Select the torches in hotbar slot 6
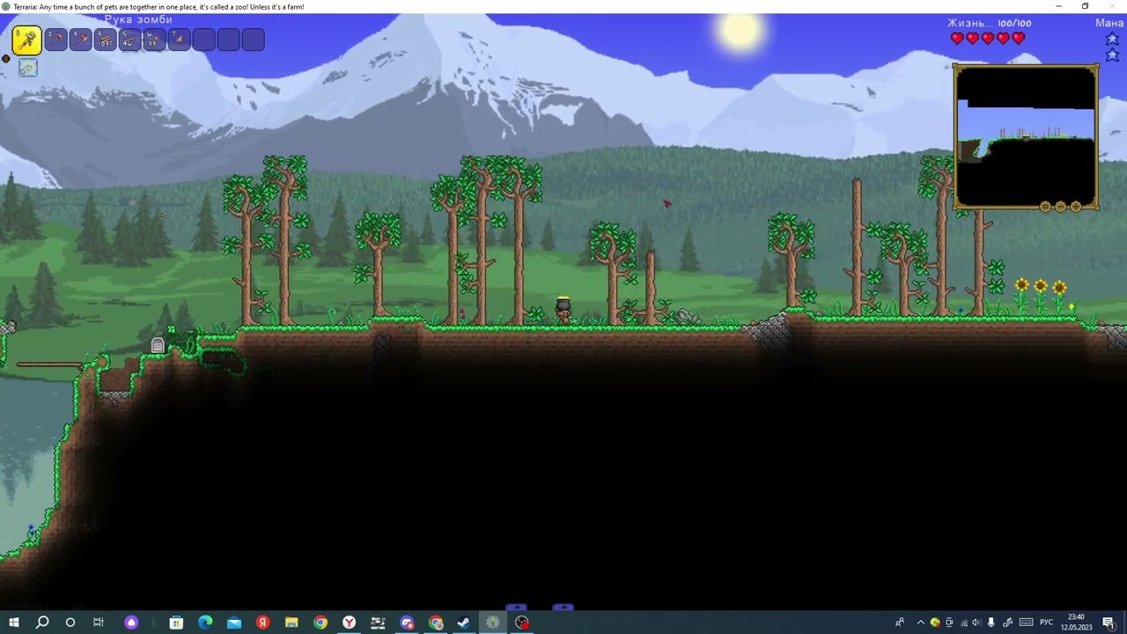Screen dimensions: 1127x634 (154, 40)
